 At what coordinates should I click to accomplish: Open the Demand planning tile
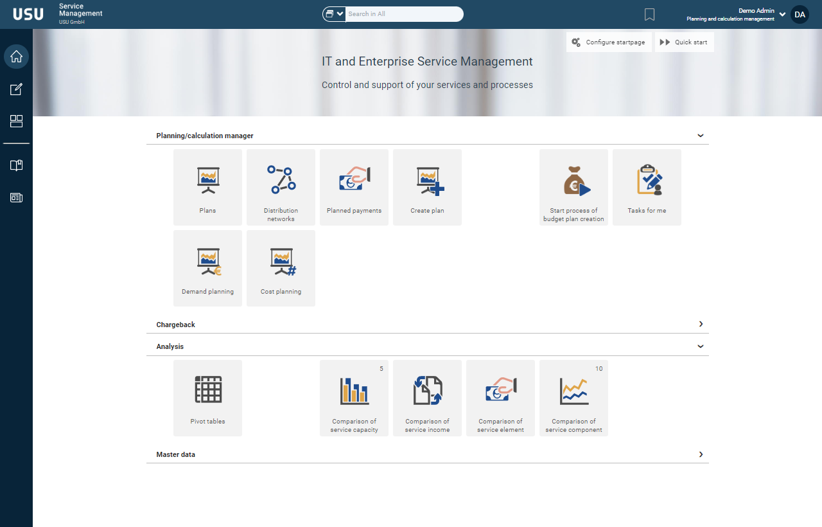[207, 268]
